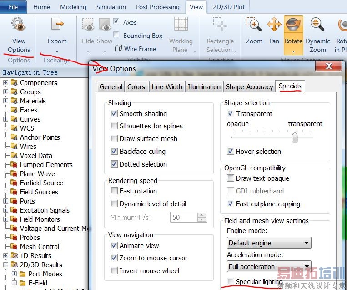Click the Show visibility icon
Screen dimensions: 347x290
pos(105,25)
